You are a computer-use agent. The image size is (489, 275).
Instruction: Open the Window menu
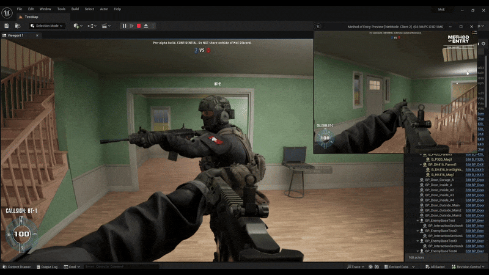(45, 9)
